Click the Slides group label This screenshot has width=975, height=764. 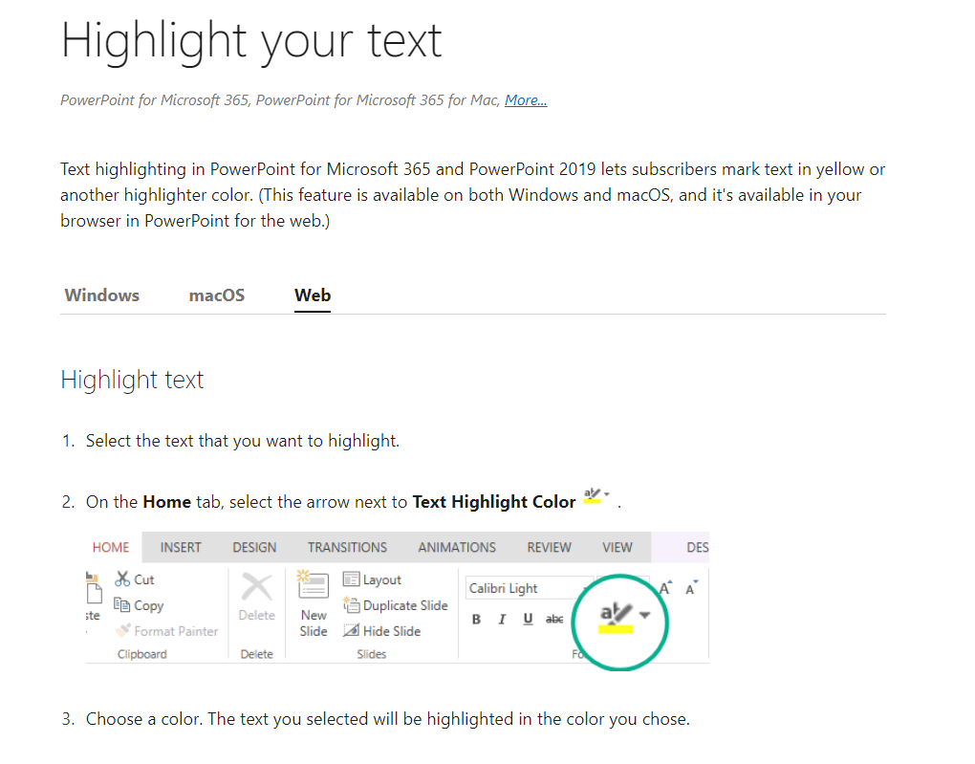click(x=371, y=654)
